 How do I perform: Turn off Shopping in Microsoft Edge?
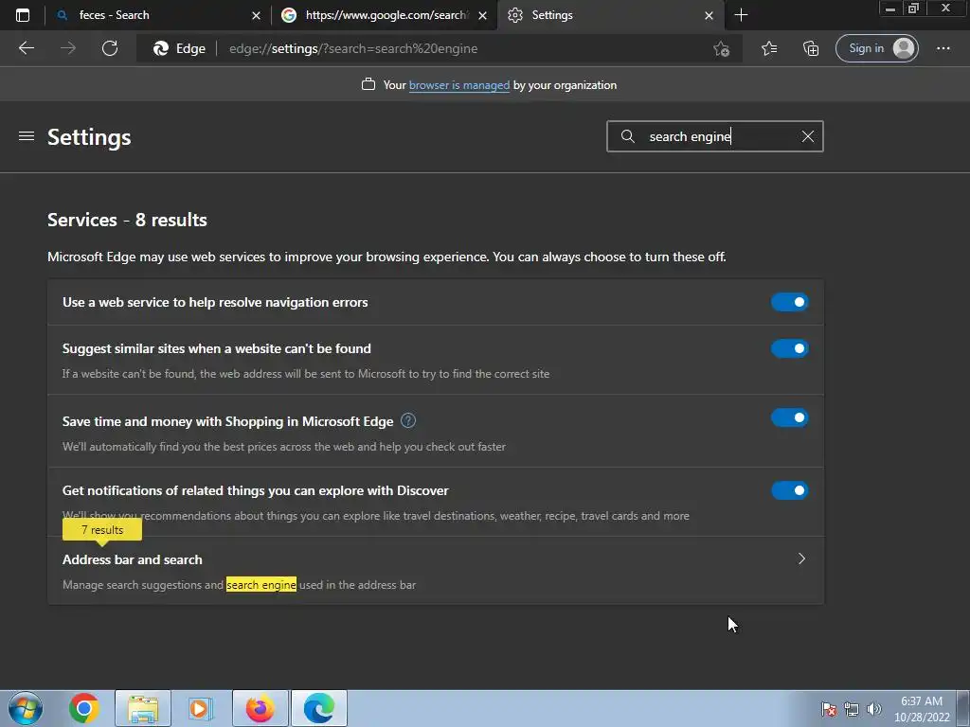pyautogui.click(x=789, y=417)
